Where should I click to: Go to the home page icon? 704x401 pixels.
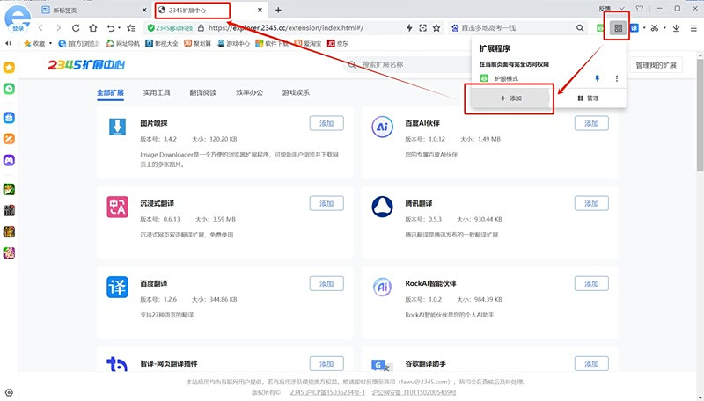click(93, 28)
